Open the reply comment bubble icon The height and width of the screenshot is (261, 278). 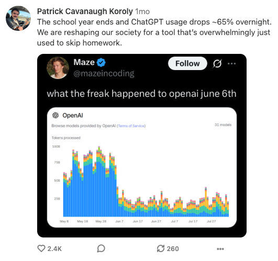pos(101,248)
